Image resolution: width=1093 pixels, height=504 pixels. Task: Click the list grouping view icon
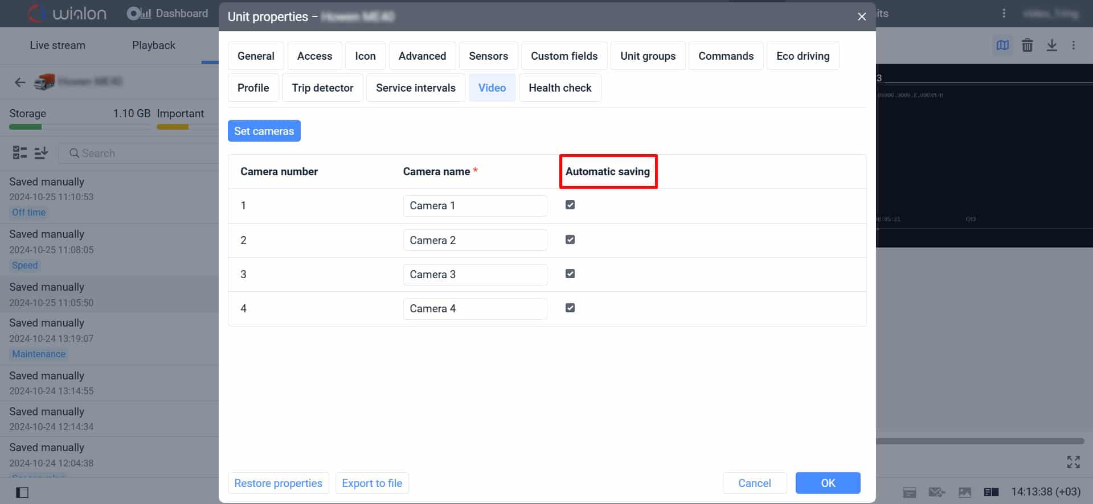pyautogui.click(x=20, y=153)
